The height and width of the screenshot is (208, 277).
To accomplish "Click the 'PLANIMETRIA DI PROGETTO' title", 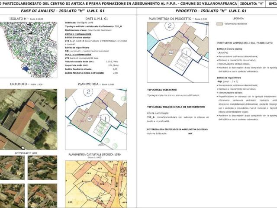I will pos(170,19).
